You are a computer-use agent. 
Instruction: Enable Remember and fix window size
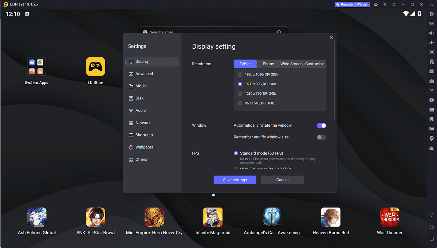click(321, 137)
